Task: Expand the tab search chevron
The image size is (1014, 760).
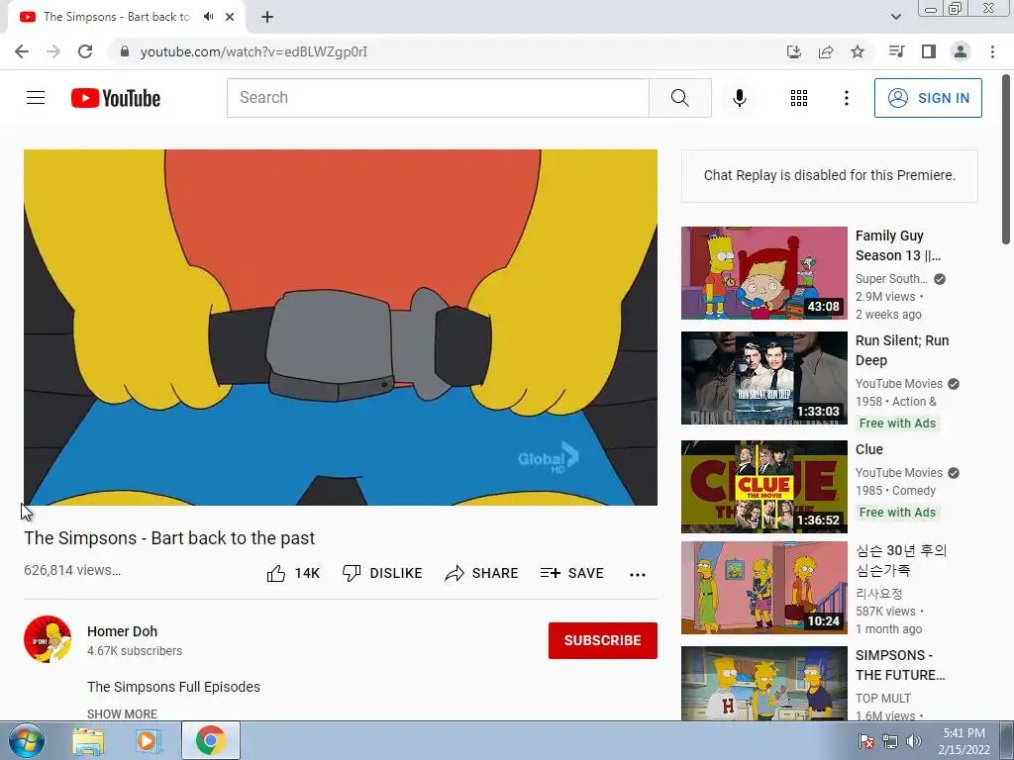Action: 895,17
